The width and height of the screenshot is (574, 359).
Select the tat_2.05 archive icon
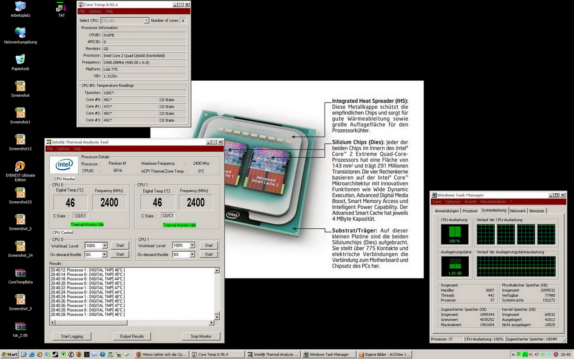(x=20, y=329)
